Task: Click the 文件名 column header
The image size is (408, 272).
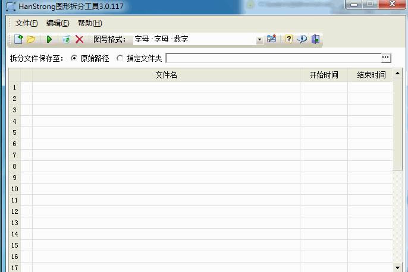Action: (166, 75)
